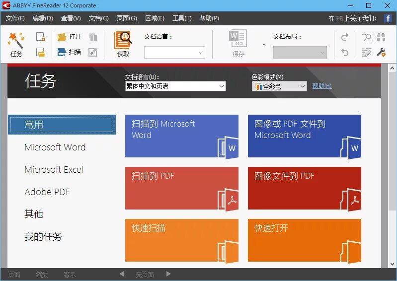Screen dimensions: 397x281
Task: Open the Facebook icon link
Action: [x=388, y=18]
